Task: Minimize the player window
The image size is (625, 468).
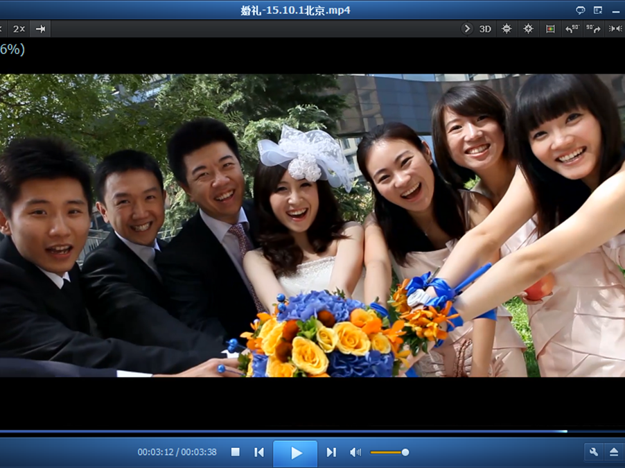Action: click(x=616, y=12)
